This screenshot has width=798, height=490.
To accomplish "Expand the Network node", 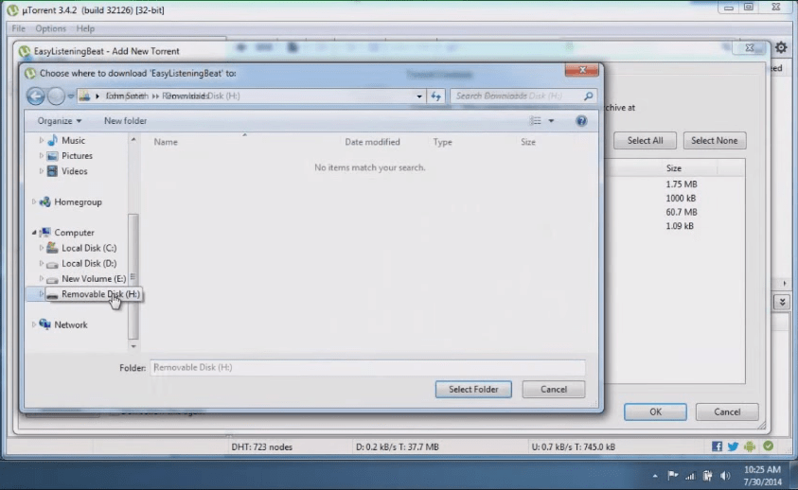I will (x=34, y=324).
